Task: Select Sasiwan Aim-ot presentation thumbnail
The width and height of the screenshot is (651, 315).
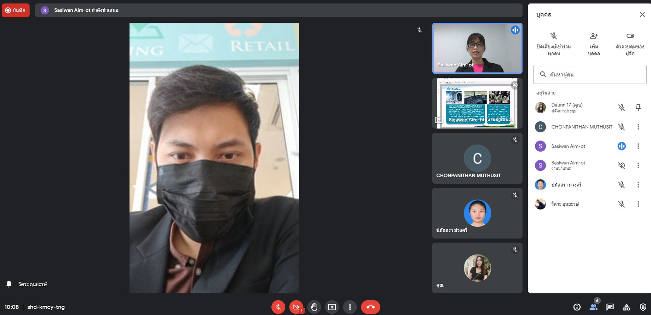Action: tap(477, 103)
